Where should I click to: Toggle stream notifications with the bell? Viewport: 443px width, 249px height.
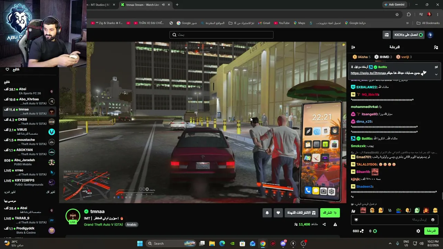pyautogui.click(x=267, y=213)
